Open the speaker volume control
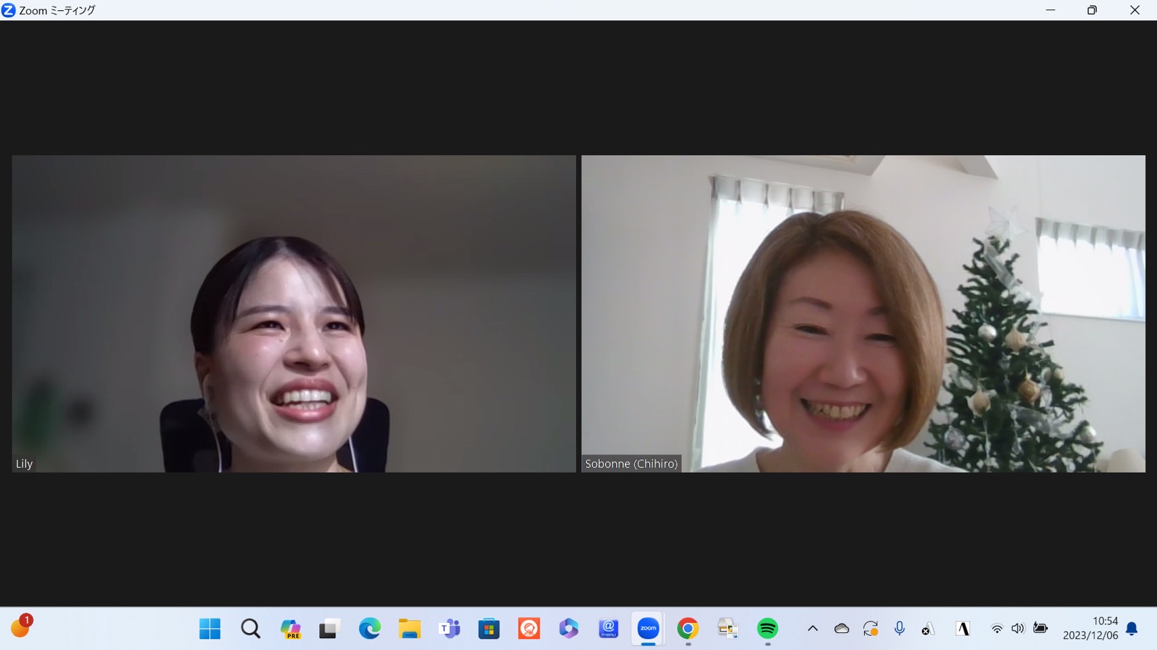Viewport: 1157px width, 650px height. [x=1017, y=629]
